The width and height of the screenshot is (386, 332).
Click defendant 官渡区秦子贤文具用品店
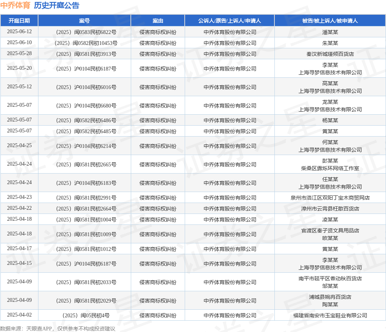pyautogui.click(x=330, y=231)
